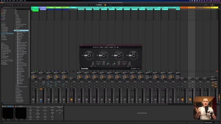Open the Help menu
The width and height of the screenshot is (221, 124).
click(25, 1)
